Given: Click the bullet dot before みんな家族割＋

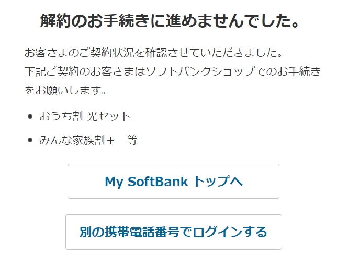Looking at the screenshot, I should coord(30,140).
